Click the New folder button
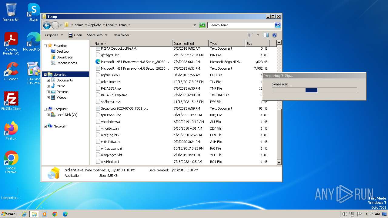 121,35
